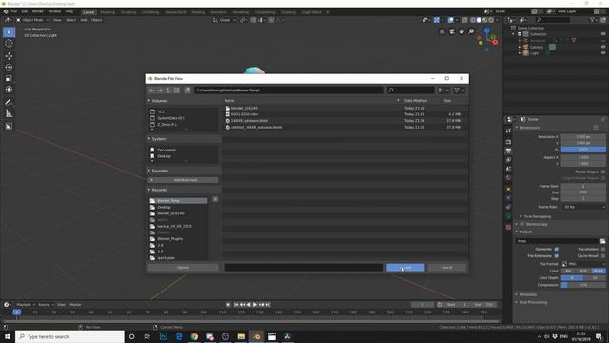Toggle visibility of Light in outliner
Screen dimensions: 609x343
(x=603, y=53)
